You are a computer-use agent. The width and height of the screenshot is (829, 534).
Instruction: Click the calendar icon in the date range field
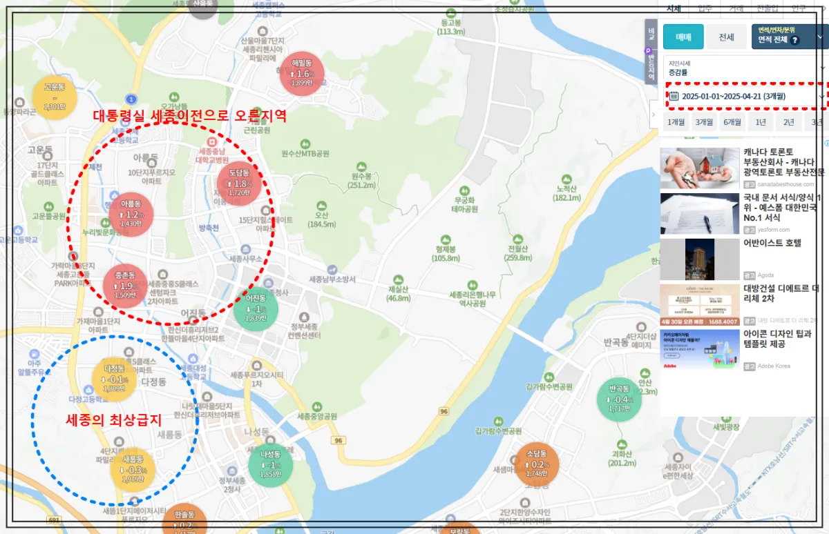(674, 97)
